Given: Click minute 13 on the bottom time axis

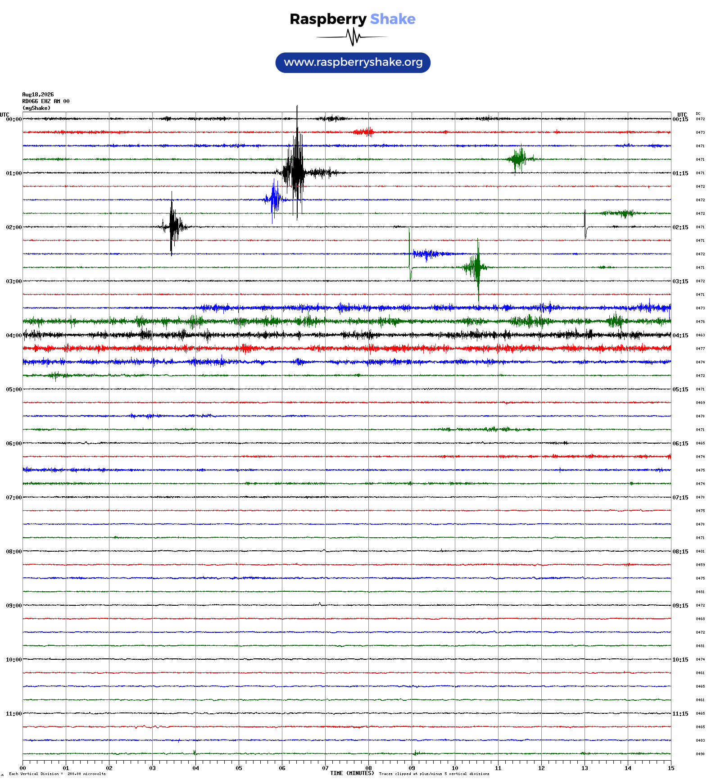Looking at the screenshot, I should [x=585, y=768].
